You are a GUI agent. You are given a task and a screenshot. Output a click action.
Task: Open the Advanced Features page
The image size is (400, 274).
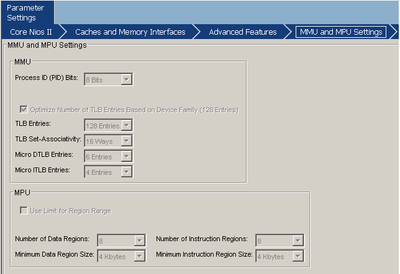click(243, 32)
